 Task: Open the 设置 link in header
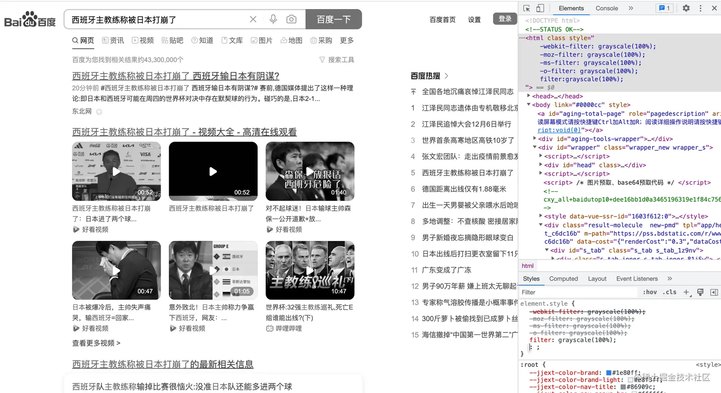tap(474, 20)
